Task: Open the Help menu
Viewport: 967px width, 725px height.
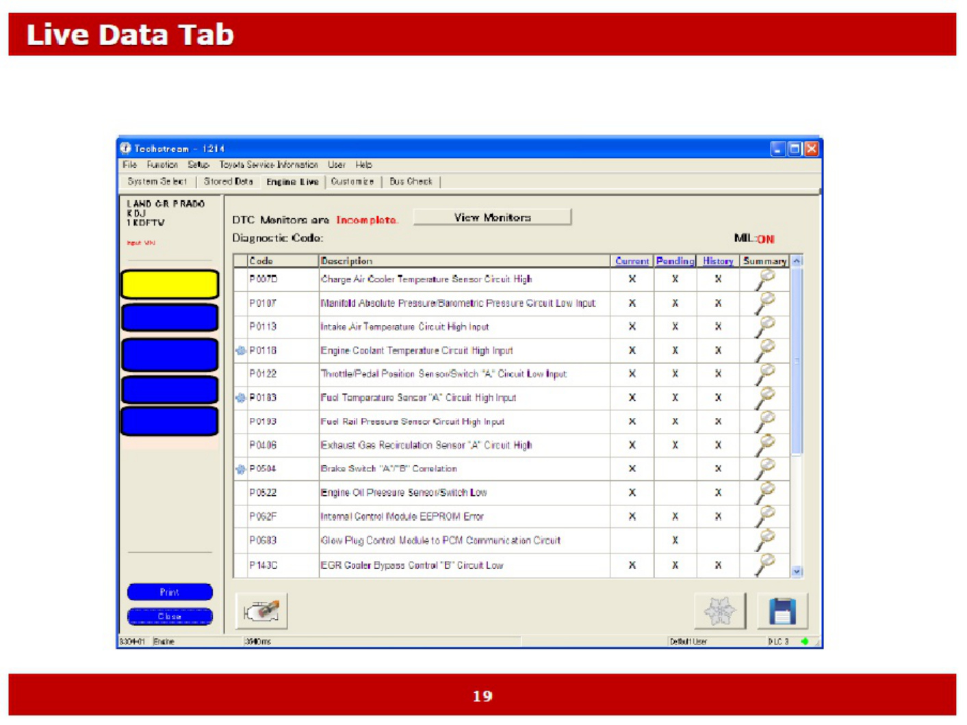Action: (x=364, y=165)
